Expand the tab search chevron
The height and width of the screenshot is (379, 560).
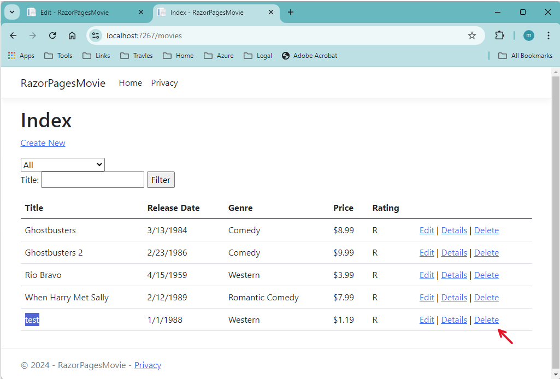(11, 12)
